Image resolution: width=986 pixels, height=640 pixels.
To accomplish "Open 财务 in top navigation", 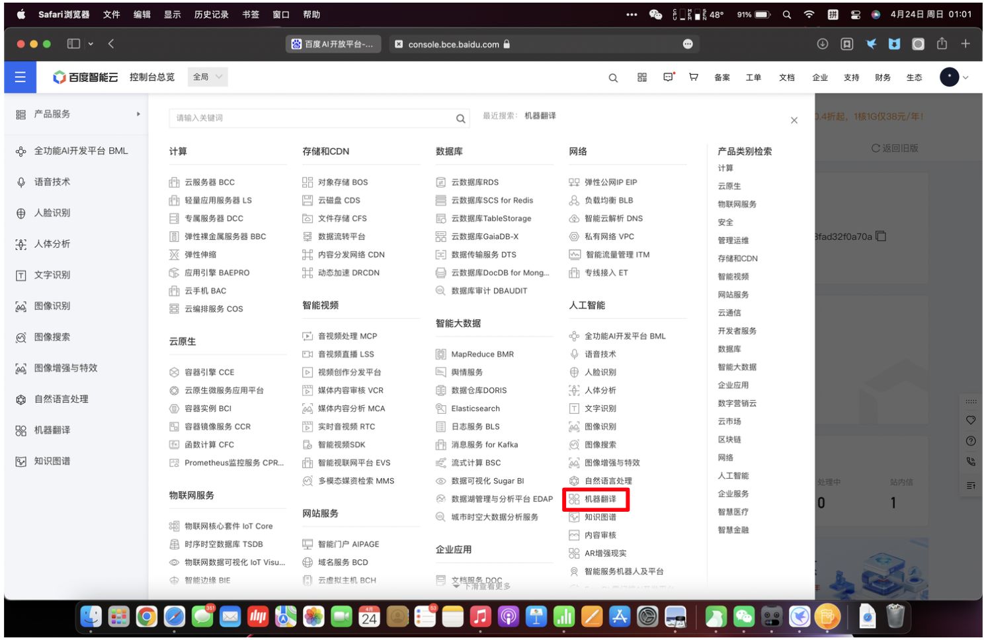I will coord(883,77).
